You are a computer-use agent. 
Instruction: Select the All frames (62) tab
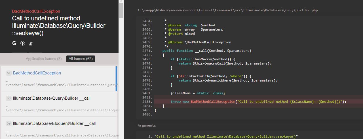(x=81, y=59)
